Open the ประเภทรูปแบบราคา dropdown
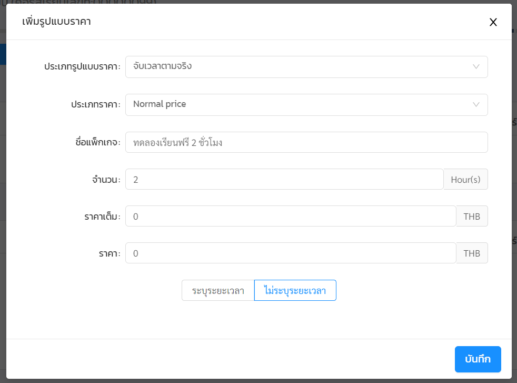Viewport: 517px width, 383px height. click(300, 67)
